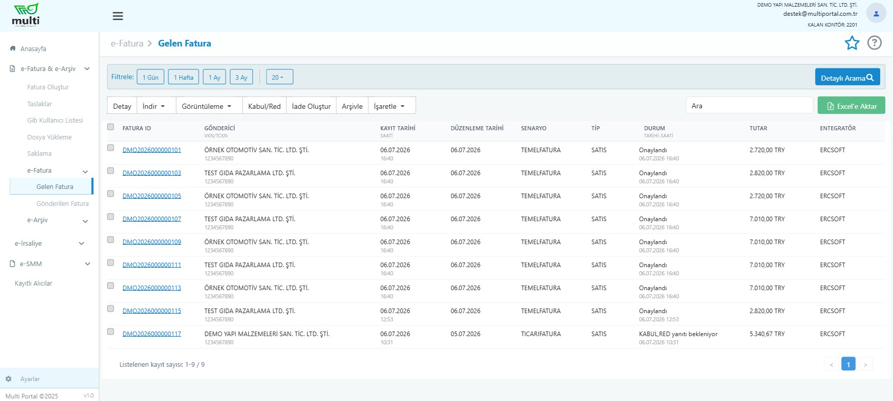893x401 pixels.
Task: Click the multi logo
Action: 26,15
